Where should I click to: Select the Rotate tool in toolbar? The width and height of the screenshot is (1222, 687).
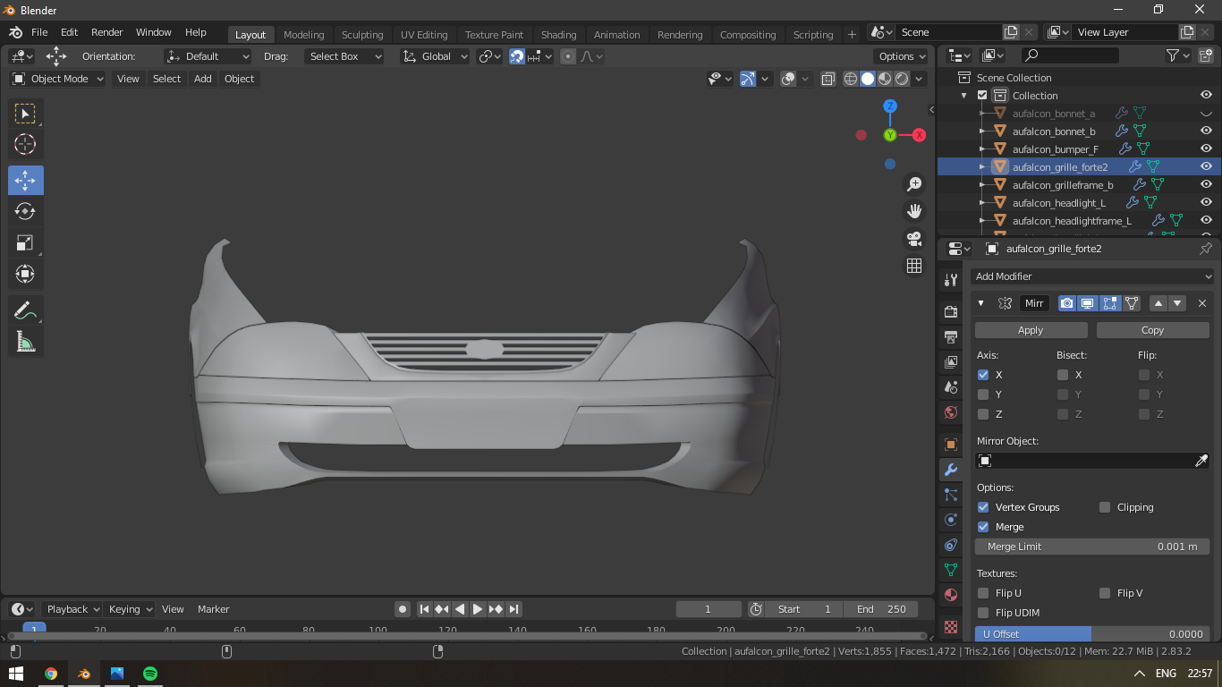pos(25,211)
